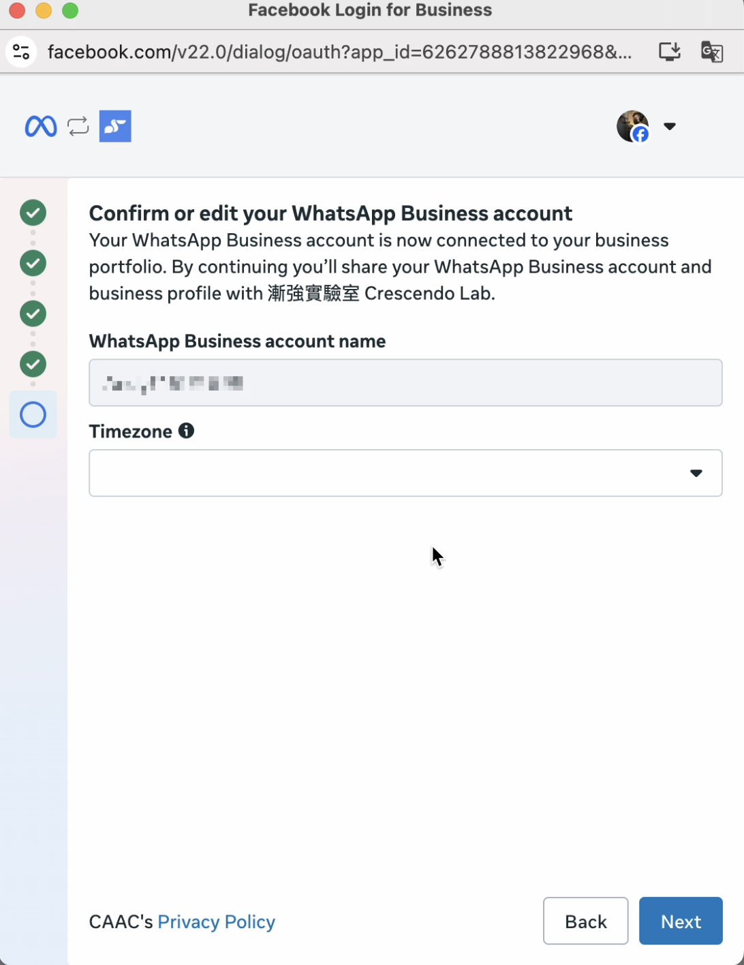The image size is (744, 965).
Task: Click the current step circle indicator
Action: pos(33,414)
